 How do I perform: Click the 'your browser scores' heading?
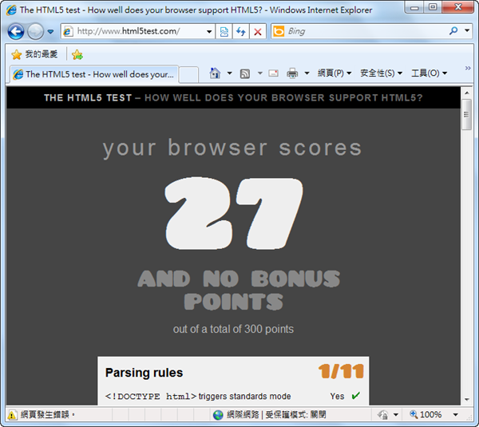click(232, 148)
